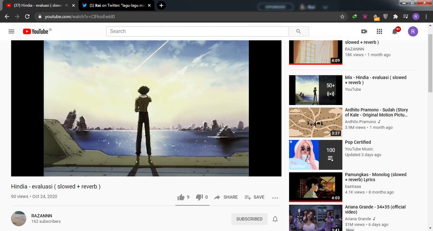Screen dimensions: 433x231
Task: Open the Ardhito Pramono - Sudah video thumbnail
Action: [x=316, y=122]
